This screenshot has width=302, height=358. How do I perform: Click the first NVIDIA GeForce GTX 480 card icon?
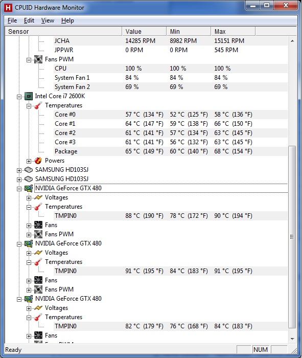click(29, 188)
